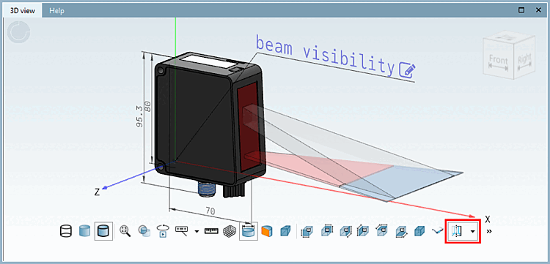550x264 pixels.
Task: Click the zoom-to-fit magnifier icon
Action: point(125,231)
